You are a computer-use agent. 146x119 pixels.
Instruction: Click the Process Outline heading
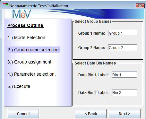point(25,25)
